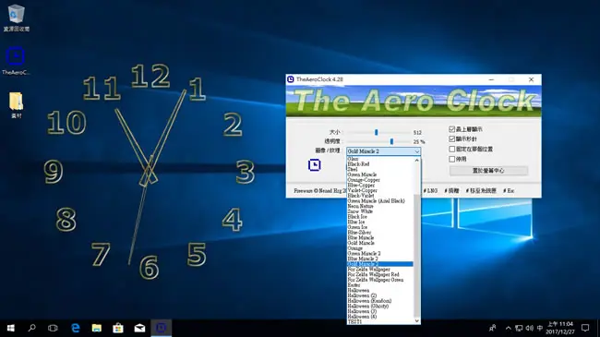Click the center-on-screen button below checkboxes

click(x=488, y=171)
